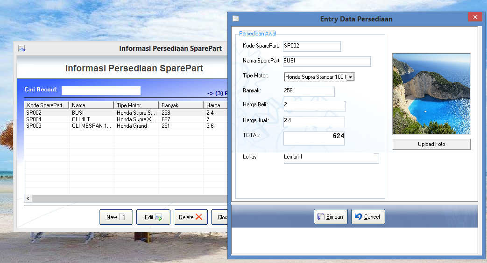Select the SP004 OLI 4LT row
Screen dimensions: 487x263
click(x=93, y=119)
